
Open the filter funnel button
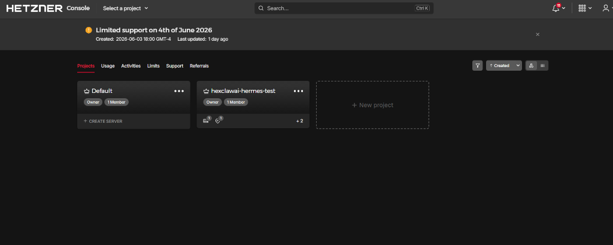click(x=477, y=66)
